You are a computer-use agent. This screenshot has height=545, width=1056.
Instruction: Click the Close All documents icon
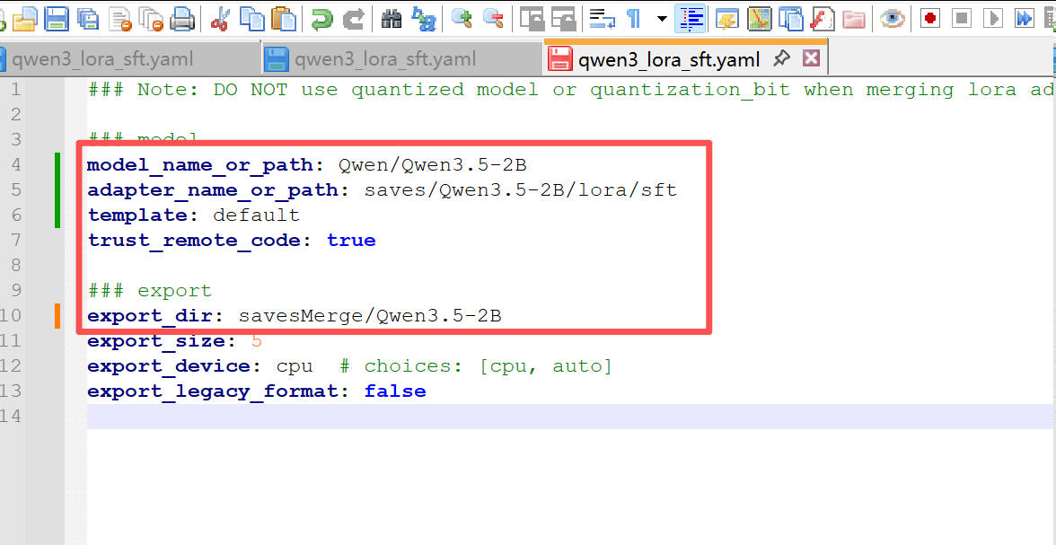153,18
